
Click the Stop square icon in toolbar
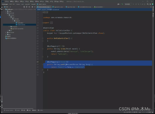[145, 4]
